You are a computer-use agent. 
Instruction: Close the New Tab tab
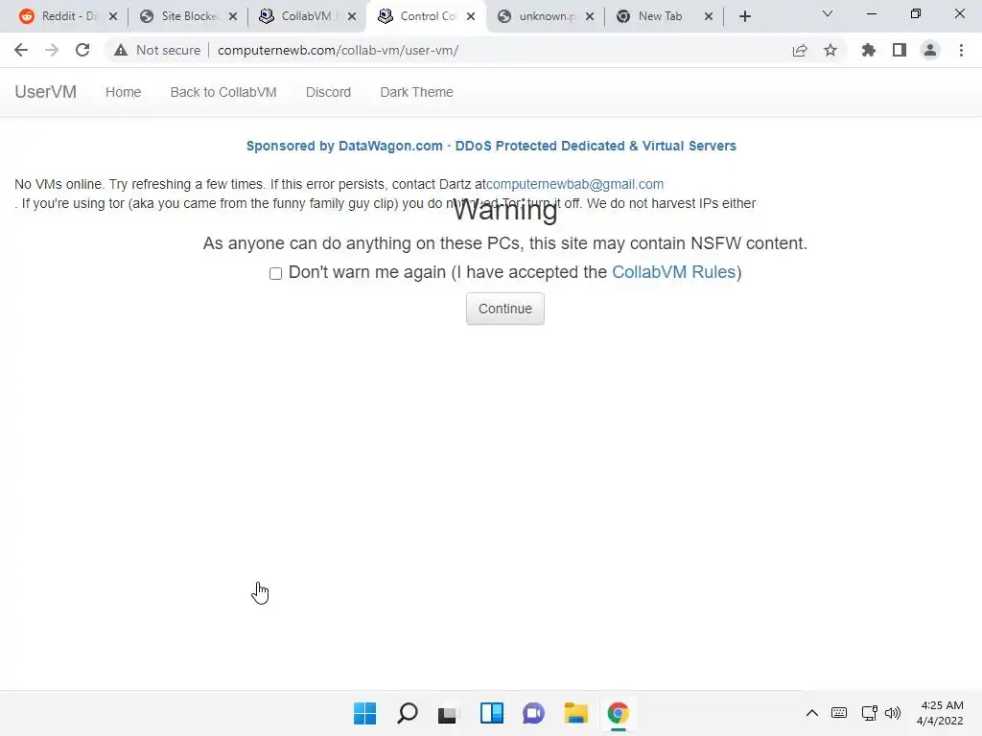tap(709, 16)
